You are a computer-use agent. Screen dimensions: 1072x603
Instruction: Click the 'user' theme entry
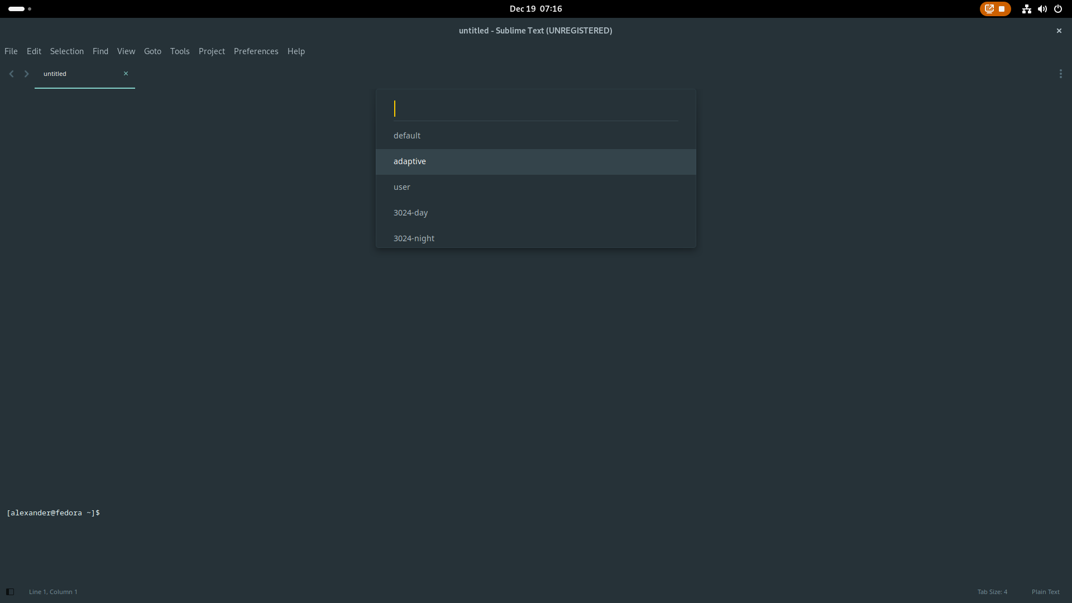click(x=536, y=186)
